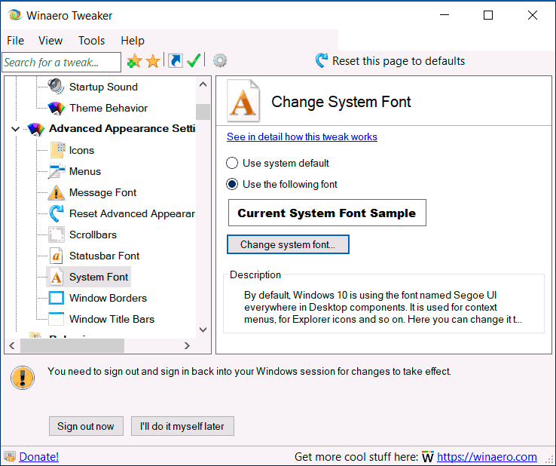Click the tree scroll up arrow
556x466 pixels.
click(x=203, y=84)
